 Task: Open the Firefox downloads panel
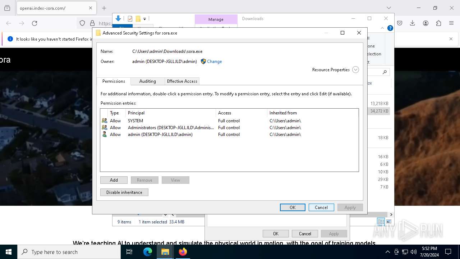(x=413, y=23)
